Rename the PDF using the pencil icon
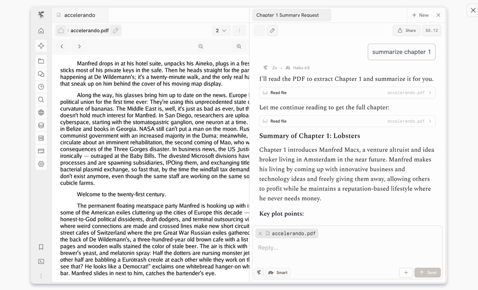 point(115,30)
